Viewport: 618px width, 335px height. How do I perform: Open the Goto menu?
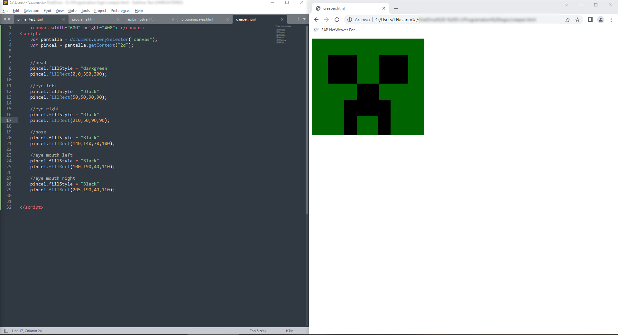(72, 11)
